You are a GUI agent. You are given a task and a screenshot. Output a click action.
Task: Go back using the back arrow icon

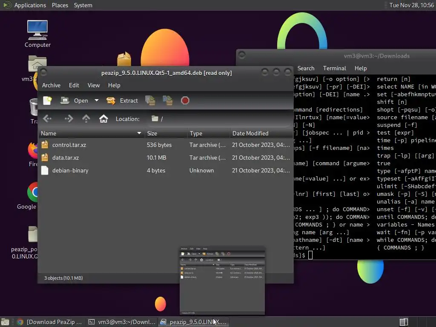pyautogui.click(x=47, y=119)
